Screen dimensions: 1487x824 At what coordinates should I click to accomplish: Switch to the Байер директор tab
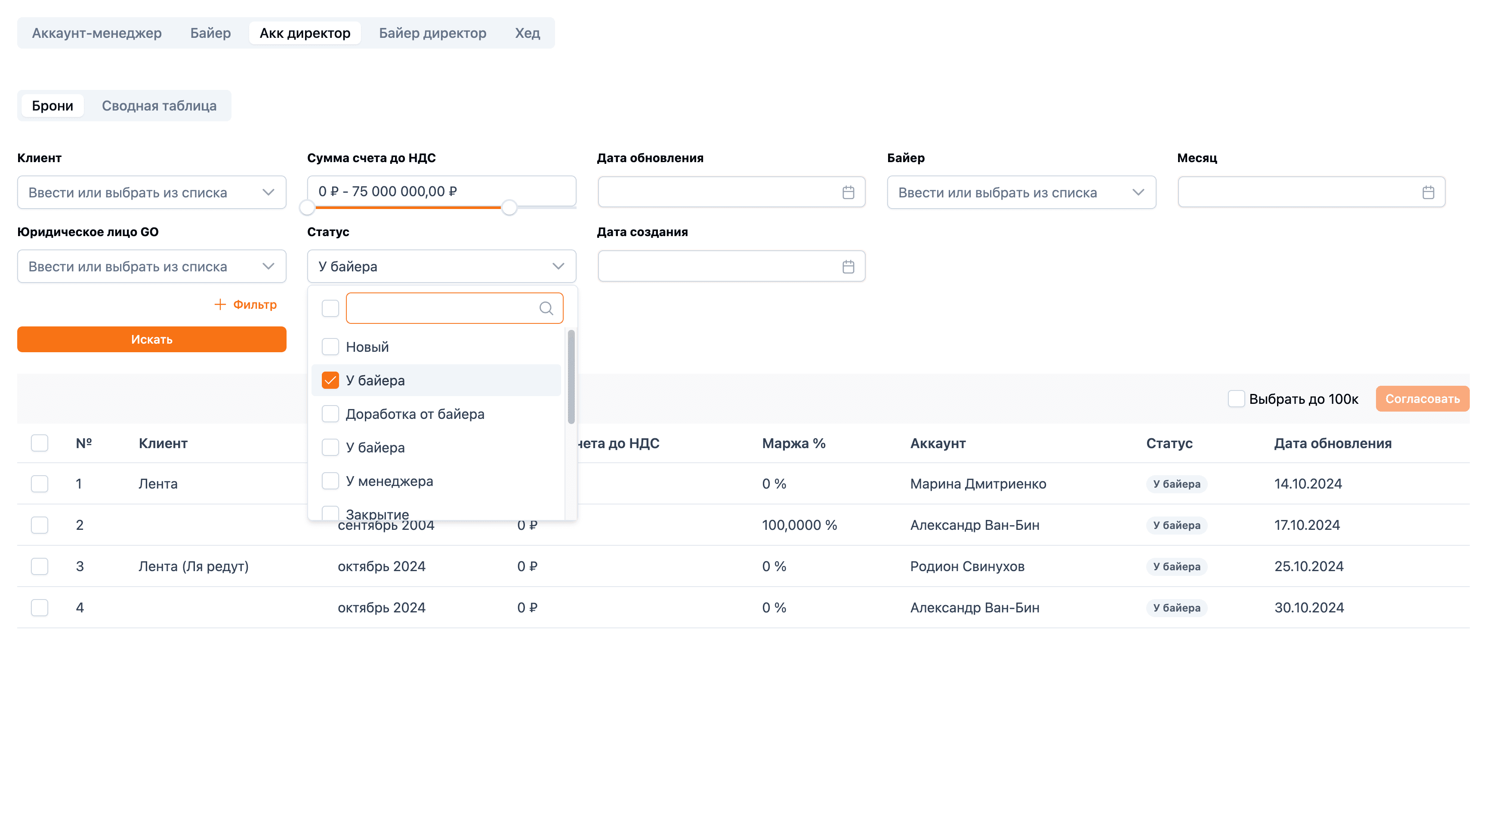tap(432, 33)
